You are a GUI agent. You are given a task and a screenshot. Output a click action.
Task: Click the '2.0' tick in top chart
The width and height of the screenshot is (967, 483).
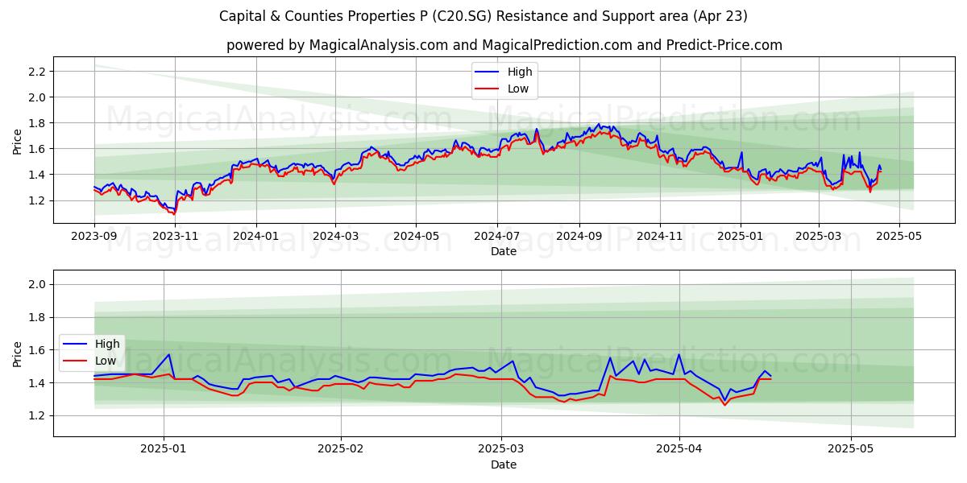click(x=38, y=97)
